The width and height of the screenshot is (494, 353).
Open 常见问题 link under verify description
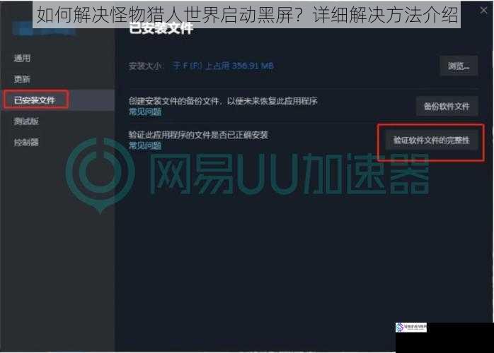[145, 145]
